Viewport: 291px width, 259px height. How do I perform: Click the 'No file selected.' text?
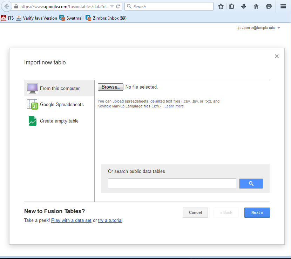(x=142, y=87)
